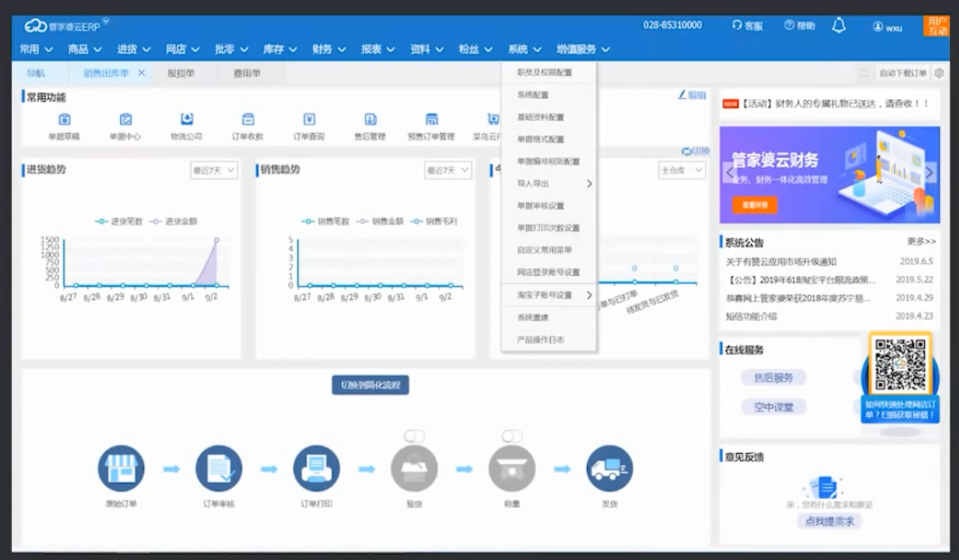Image resolution: width=959 pixels, height=560 pixels.
Task: Expand 导入导出 submenu arrow
Action: [589, 183]
